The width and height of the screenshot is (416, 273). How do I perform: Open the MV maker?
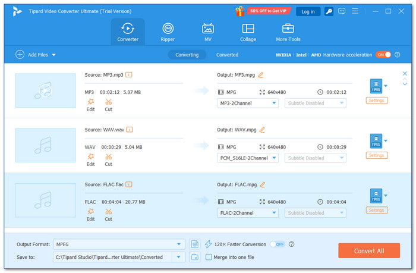click(x=208, y=32)
